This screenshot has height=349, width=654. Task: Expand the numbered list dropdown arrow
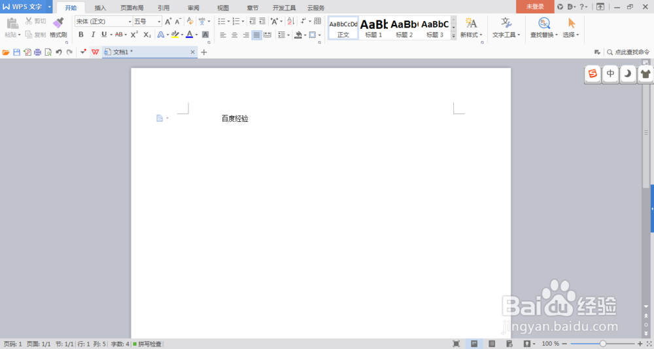point(243,22)
